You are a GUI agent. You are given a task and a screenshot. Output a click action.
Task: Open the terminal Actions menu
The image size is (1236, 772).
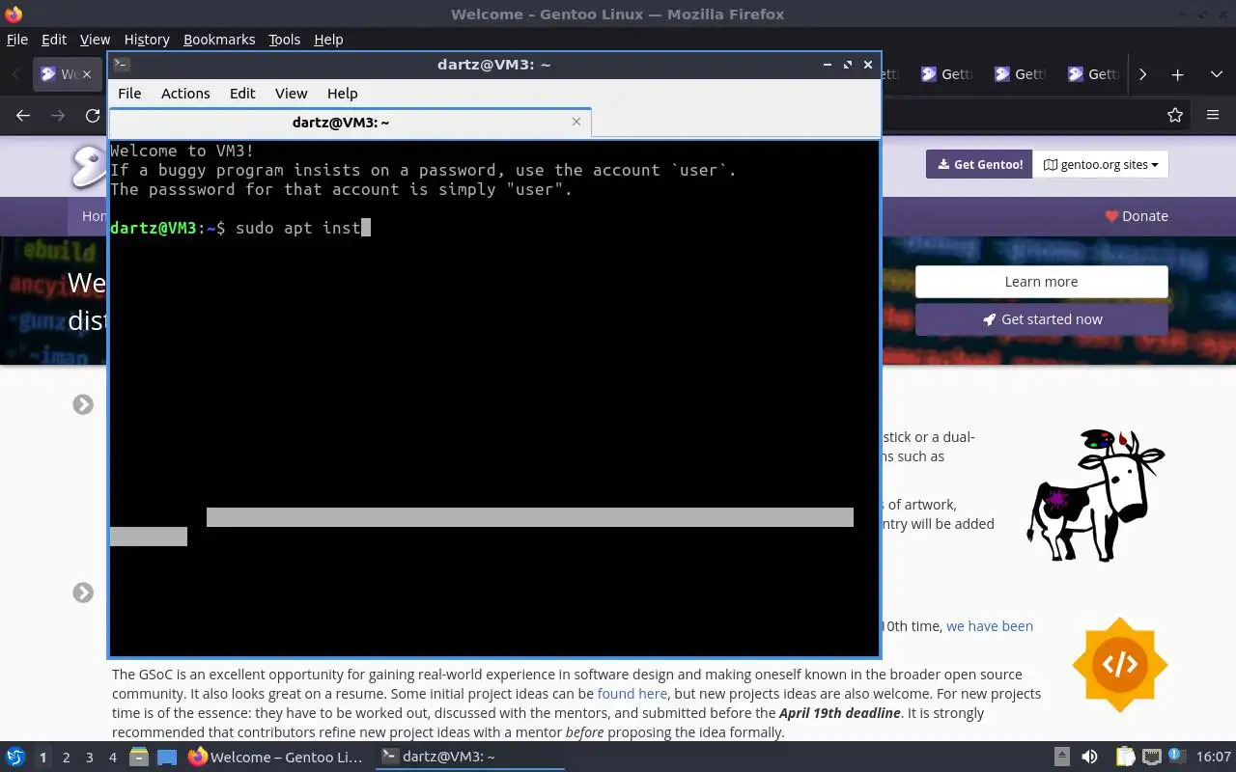(x=185, y=94)
